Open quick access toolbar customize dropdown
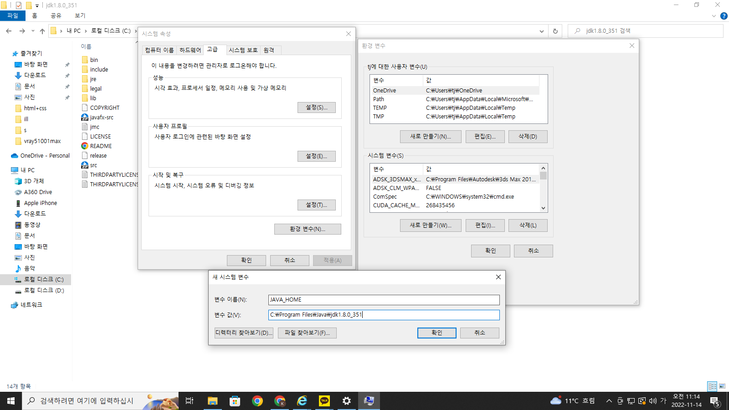Image resolution: width=729 pixels, height=410 pixels. tap(37, 5)
